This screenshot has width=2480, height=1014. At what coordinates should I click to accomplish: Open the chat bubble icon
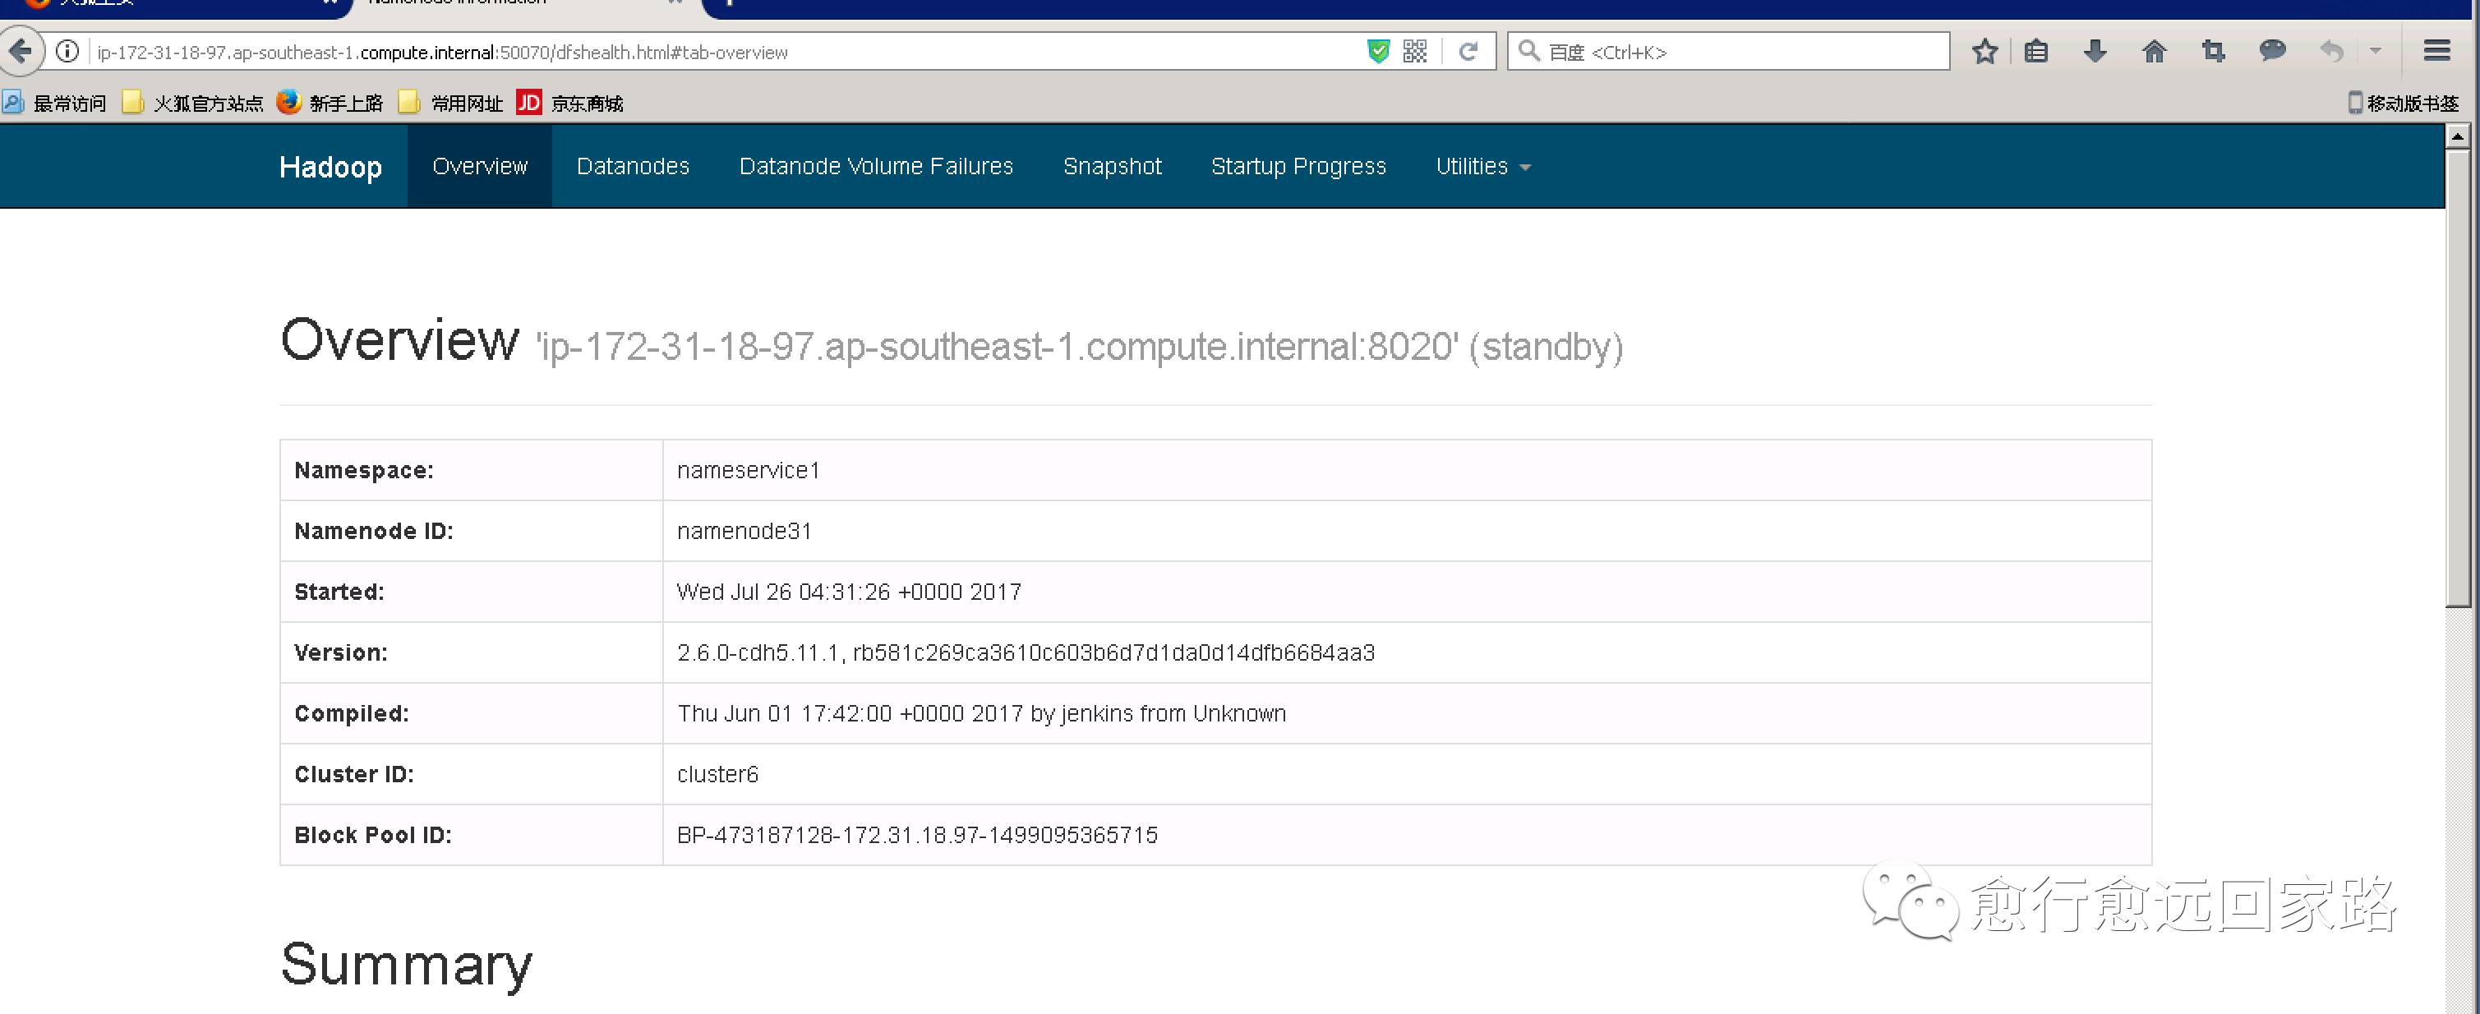(x=2272, y=51)
